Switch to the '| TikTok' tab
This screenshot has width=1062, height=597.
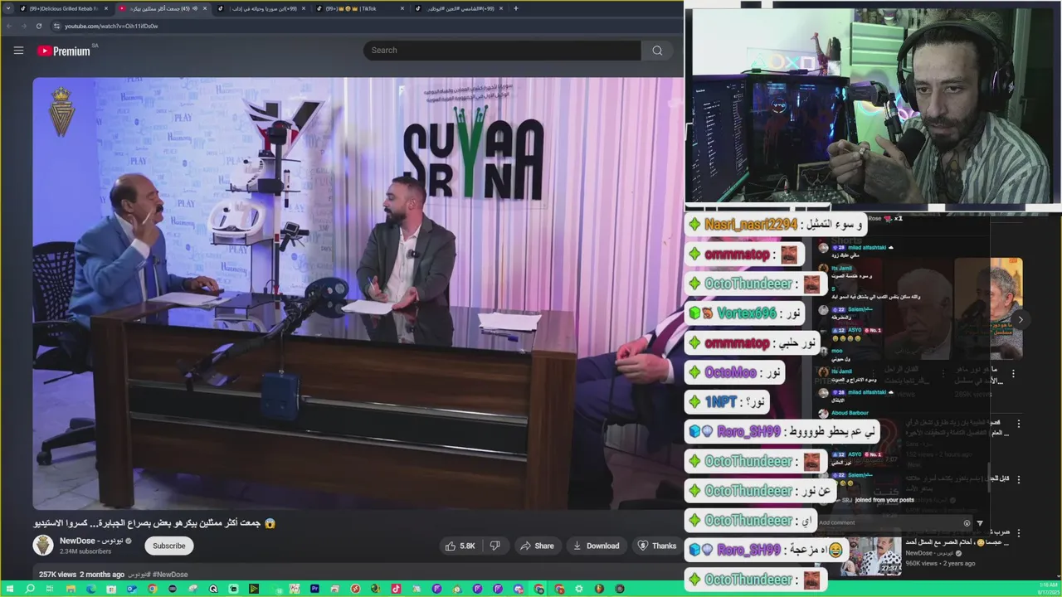[359, 8]
